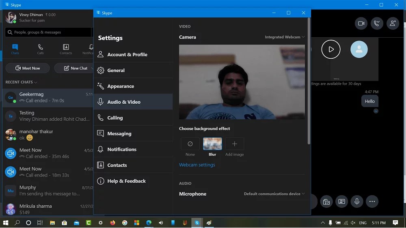The width and height of the screenshot is (406, 228).
Task: Add a person to the conversation
Action: [x=393, y=23]
